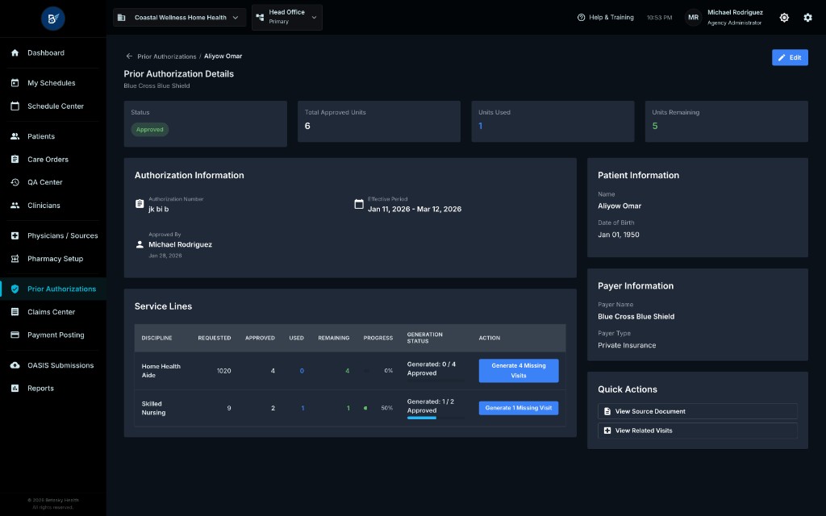Click the document icon in View Source Document
This screenshot has height=516, width=826.
(607, 411)
